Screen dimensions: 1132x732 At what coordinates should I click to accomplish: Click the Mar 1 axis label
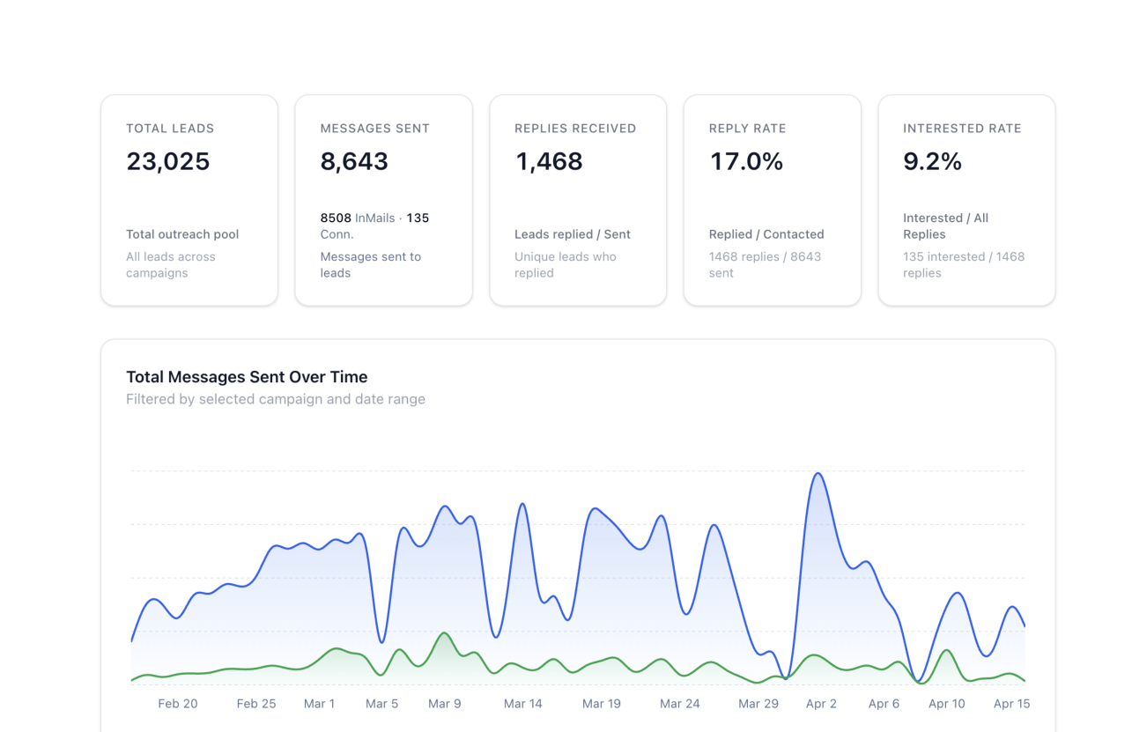(319, 704)
